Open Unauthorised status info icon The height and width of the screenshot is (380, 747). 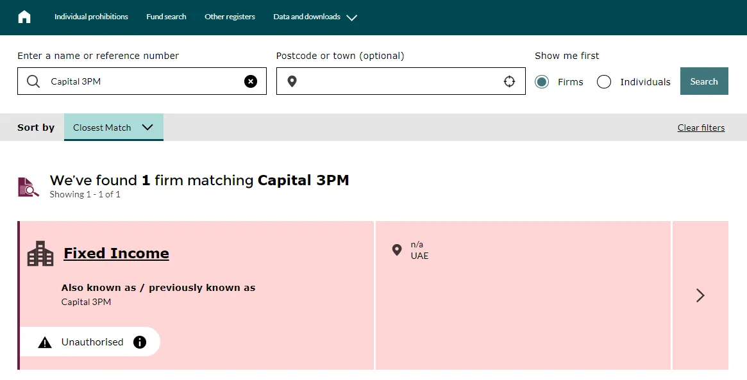pyautogui.click(x=140, y=342)
